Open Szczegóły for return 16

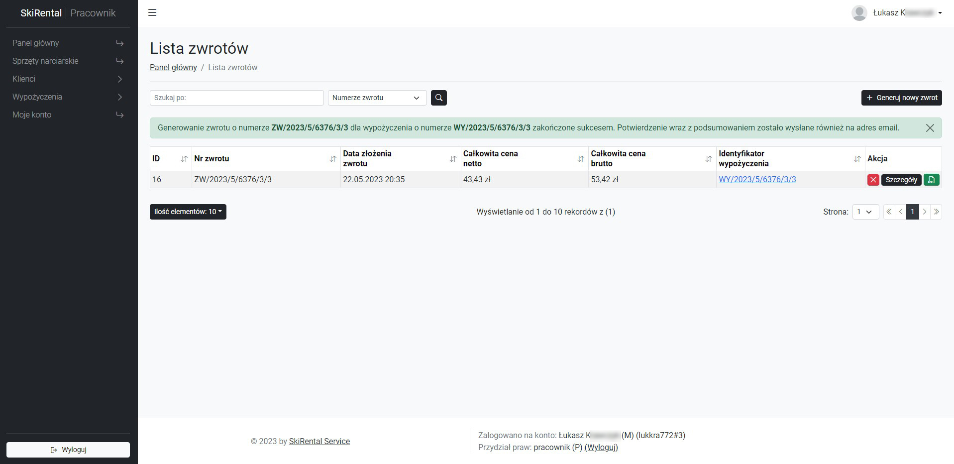point(901,180)
